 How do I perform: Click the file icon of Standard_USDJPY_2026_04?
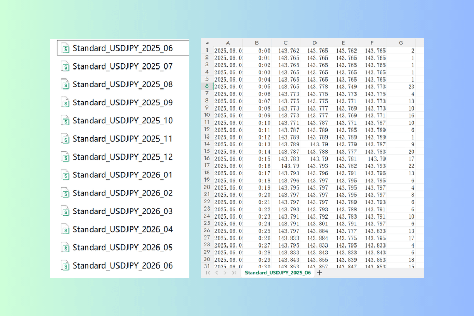pyautogui.click(x=65, y=230)
